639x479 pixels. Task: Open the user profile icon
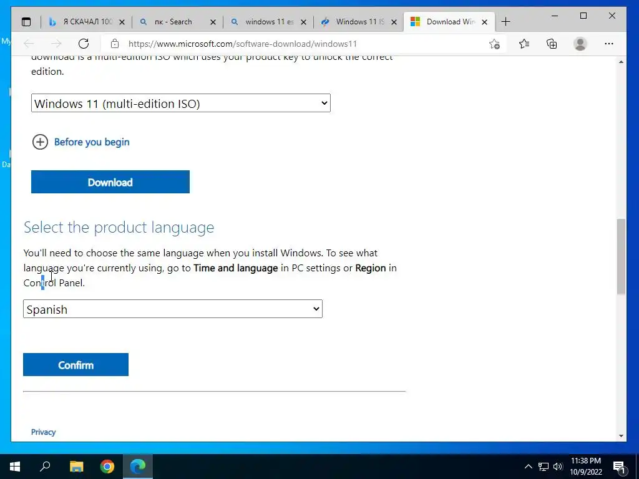point(580,44)
